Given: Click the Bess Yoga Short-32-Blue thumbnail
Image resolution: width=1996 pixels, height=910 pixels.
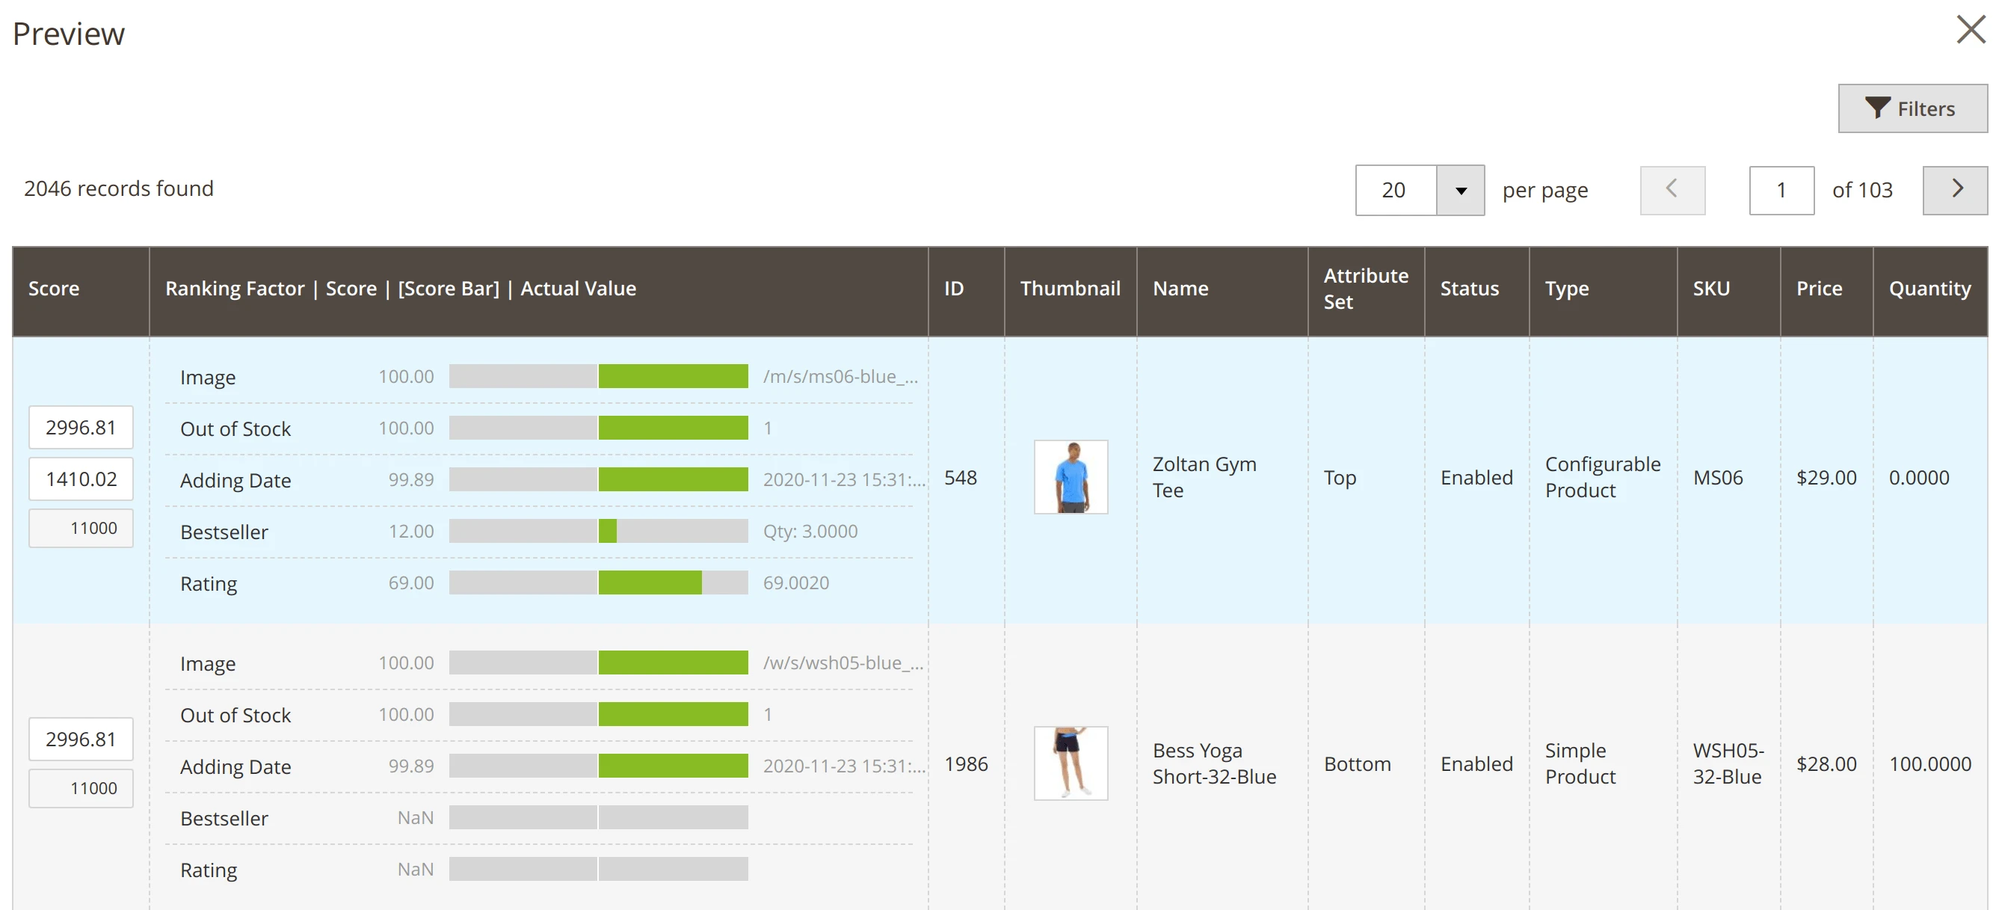Looking at the screenshot, I should (1071, 763).
